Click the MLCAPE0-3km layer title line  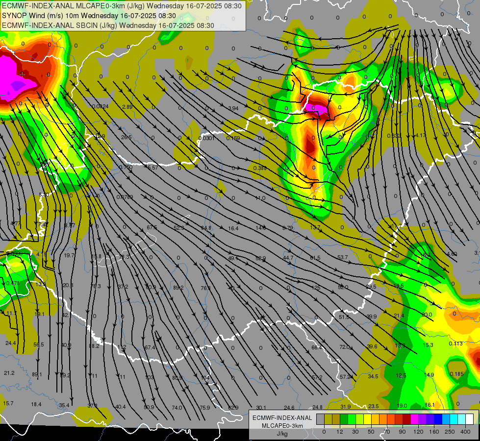[122, 6]
